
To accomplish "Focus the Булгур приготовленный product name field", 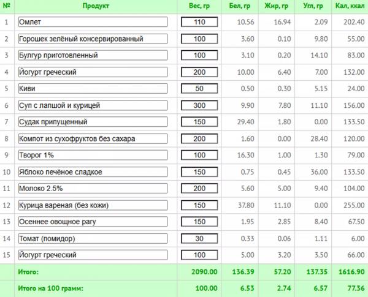I will pyautogui.click(x=93, y=55).
